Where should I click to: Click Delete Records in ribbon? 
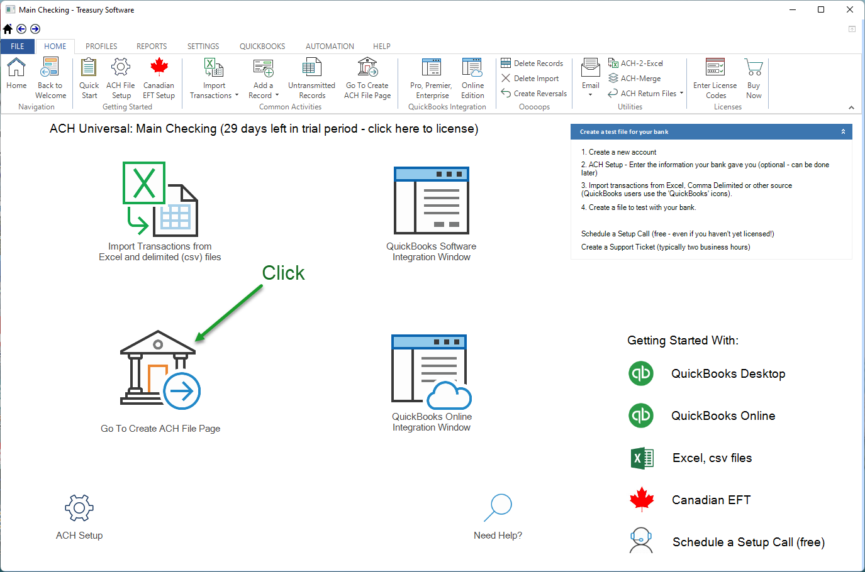click(x=532, y=63)
